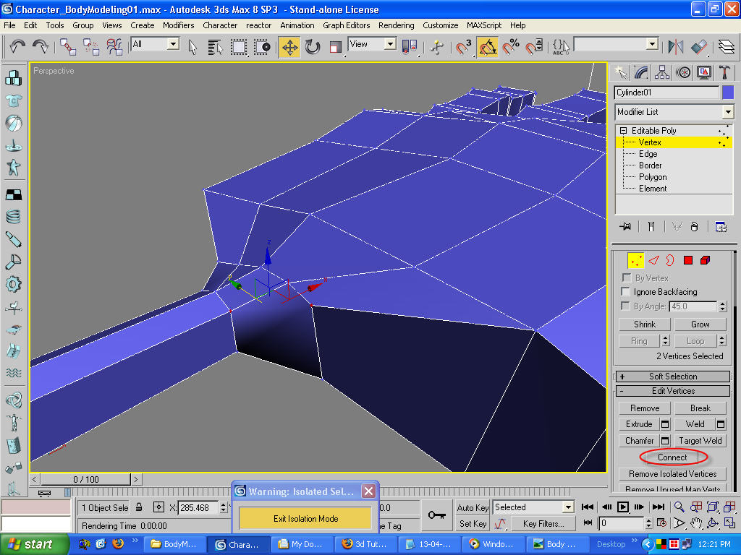Image resolution: width=741 pixels, height=555 pixels.
Task: Click the Connect button
Action: (x=672, y=457)
